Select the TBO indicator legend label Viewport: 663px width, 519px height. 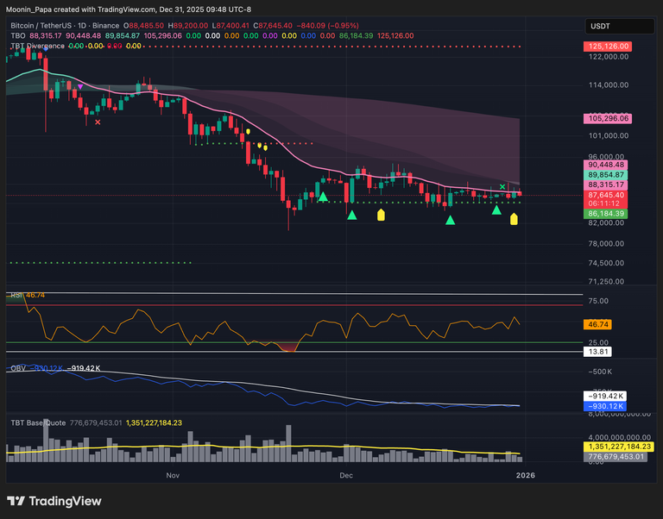pyautogui.click(x=18, y=35)
